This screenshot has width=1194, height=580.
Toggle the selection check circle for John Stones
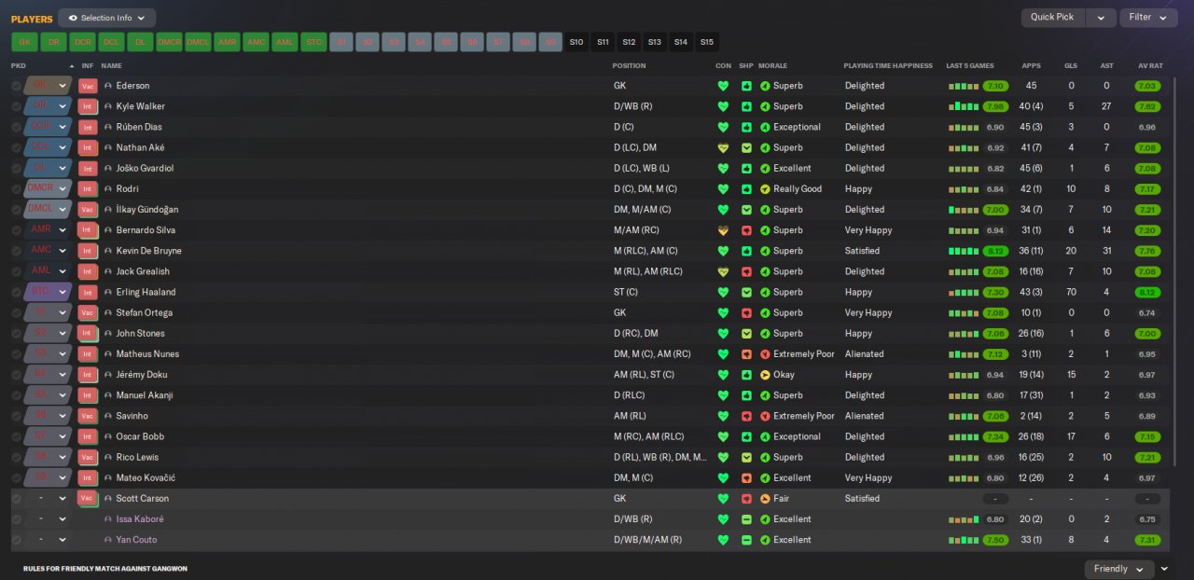[x=16, y=334]
